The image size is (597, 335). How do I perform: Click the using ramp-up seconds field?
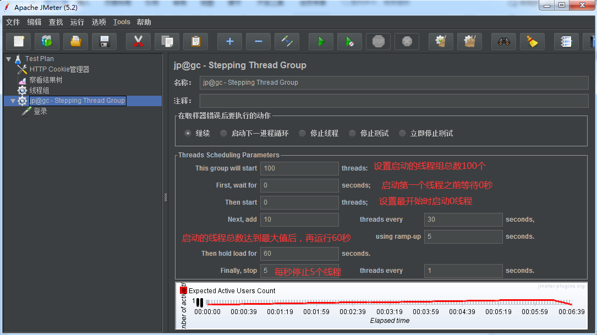[463, 237]
